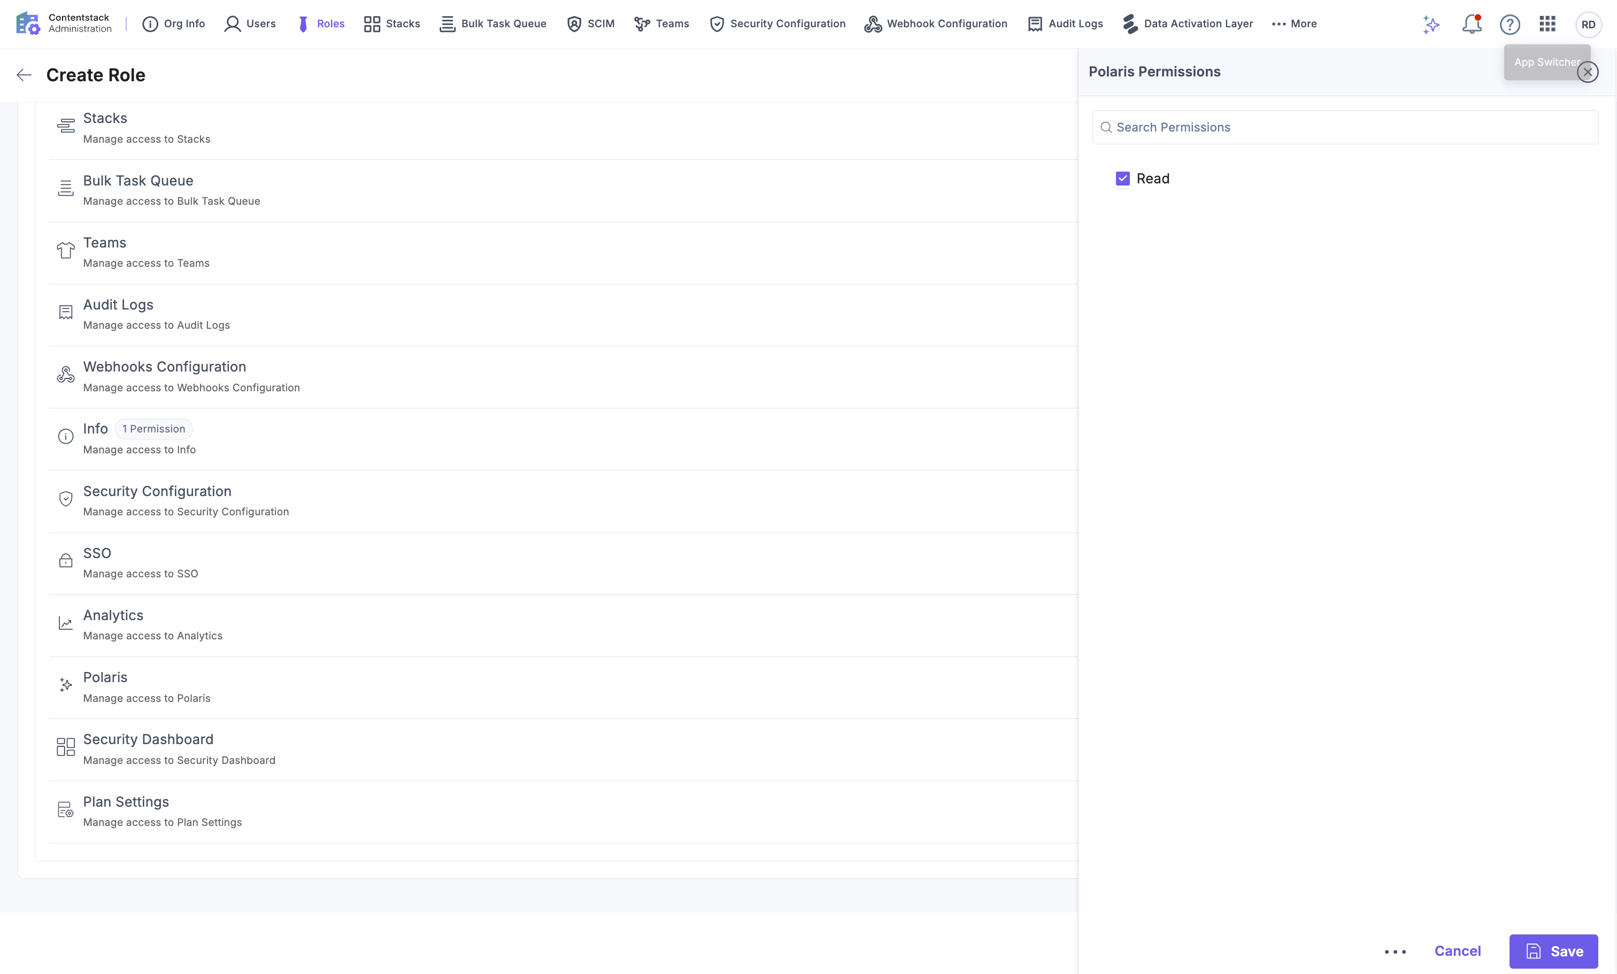Viewport: 1617px width, 974px height.
Task: Open Webhook Configuration in top navigation
Action: point(936,24)
